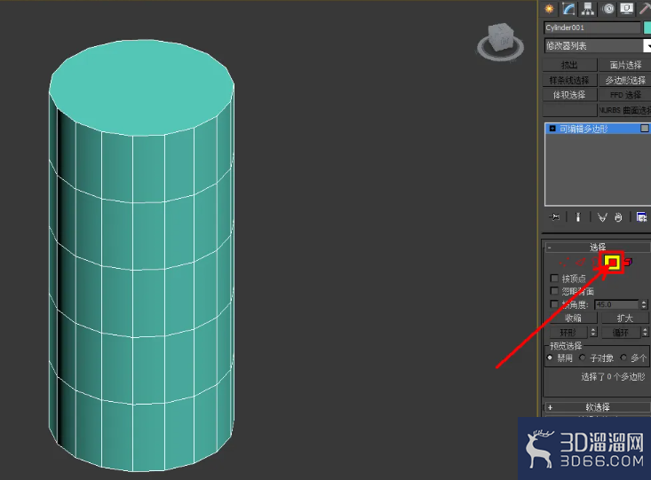
Task: Select the 多个 preview radio button
Action: [x=623, y=358]
